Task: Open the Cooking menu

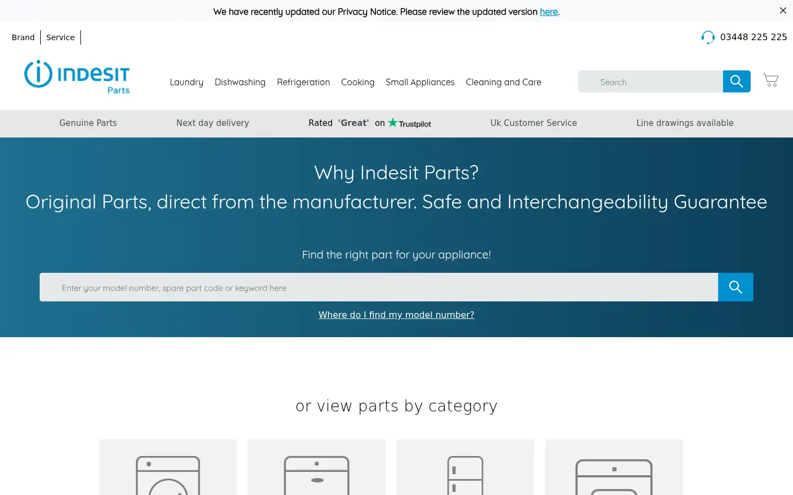Action: coord(358,82)
